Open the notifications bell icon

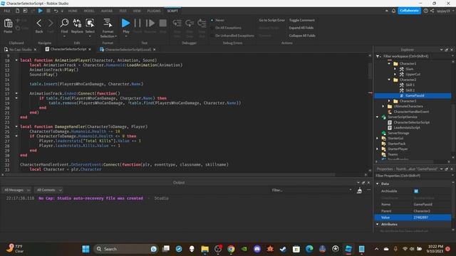click(393, 11)
